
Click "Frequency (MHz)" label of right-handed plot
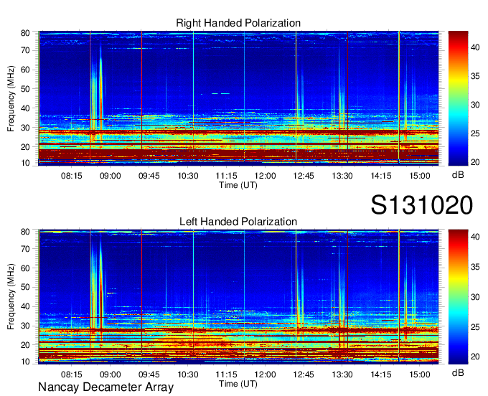[11, 98]
